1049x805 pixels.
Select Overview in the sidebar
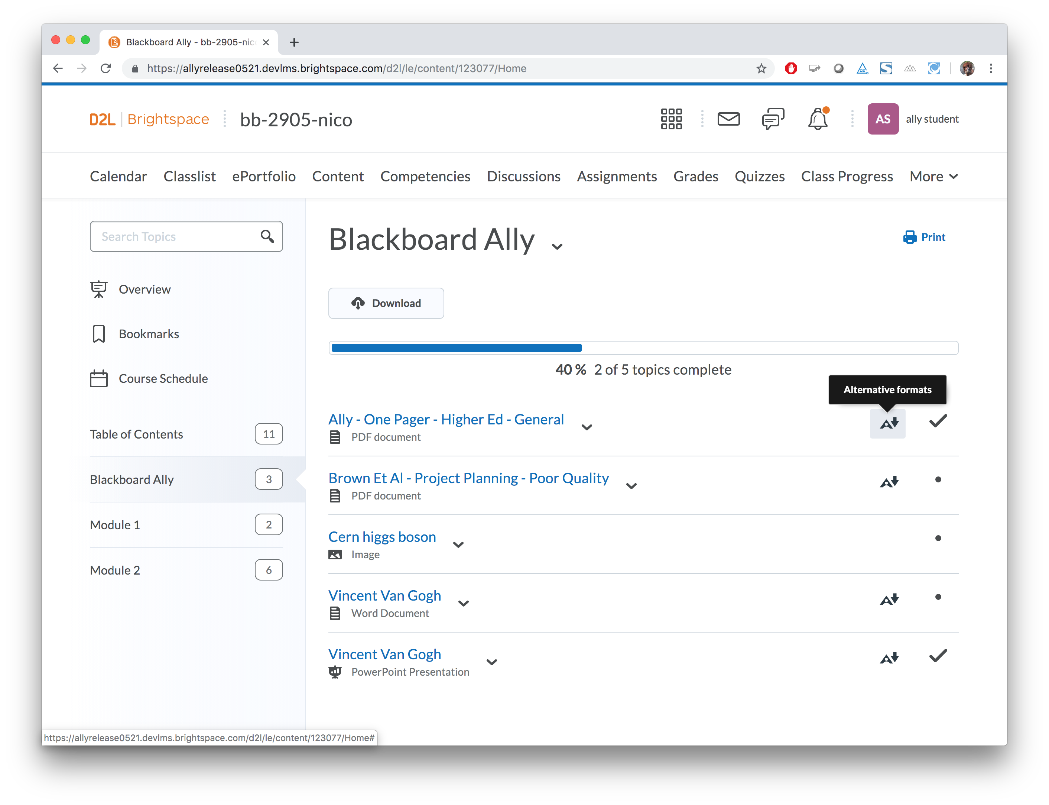coord(130,290)
